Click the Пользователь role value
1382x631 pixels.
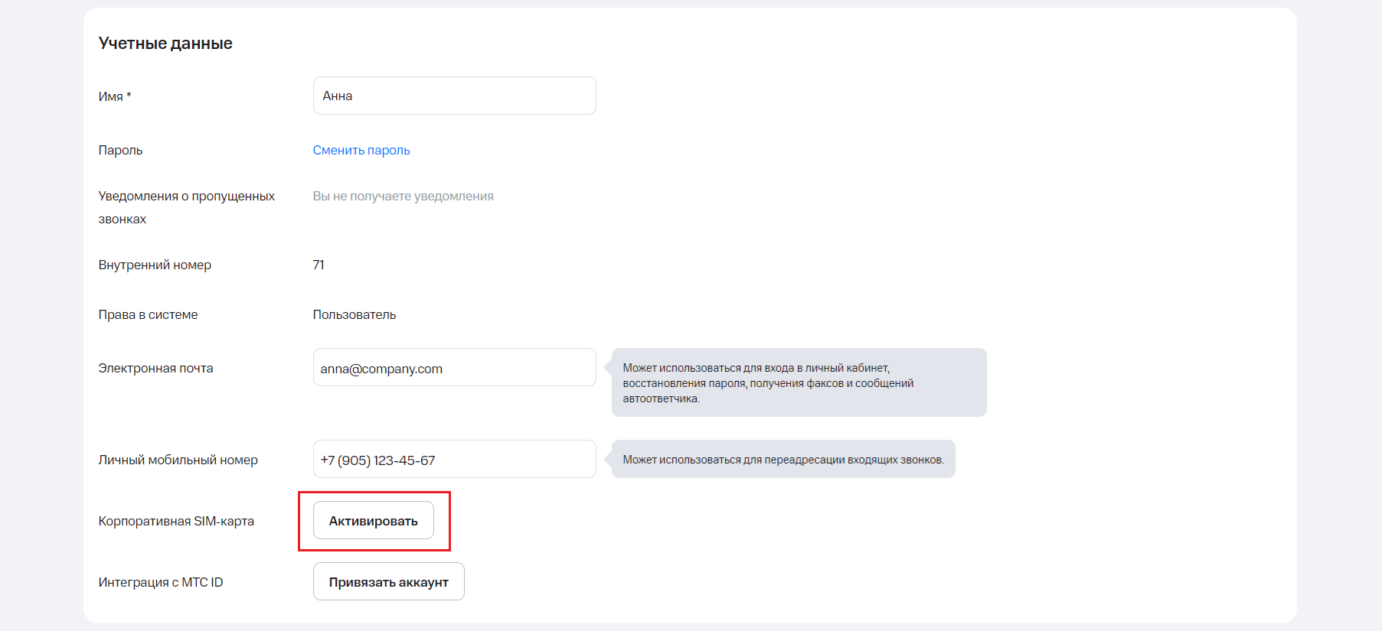(x=354, y=314)
